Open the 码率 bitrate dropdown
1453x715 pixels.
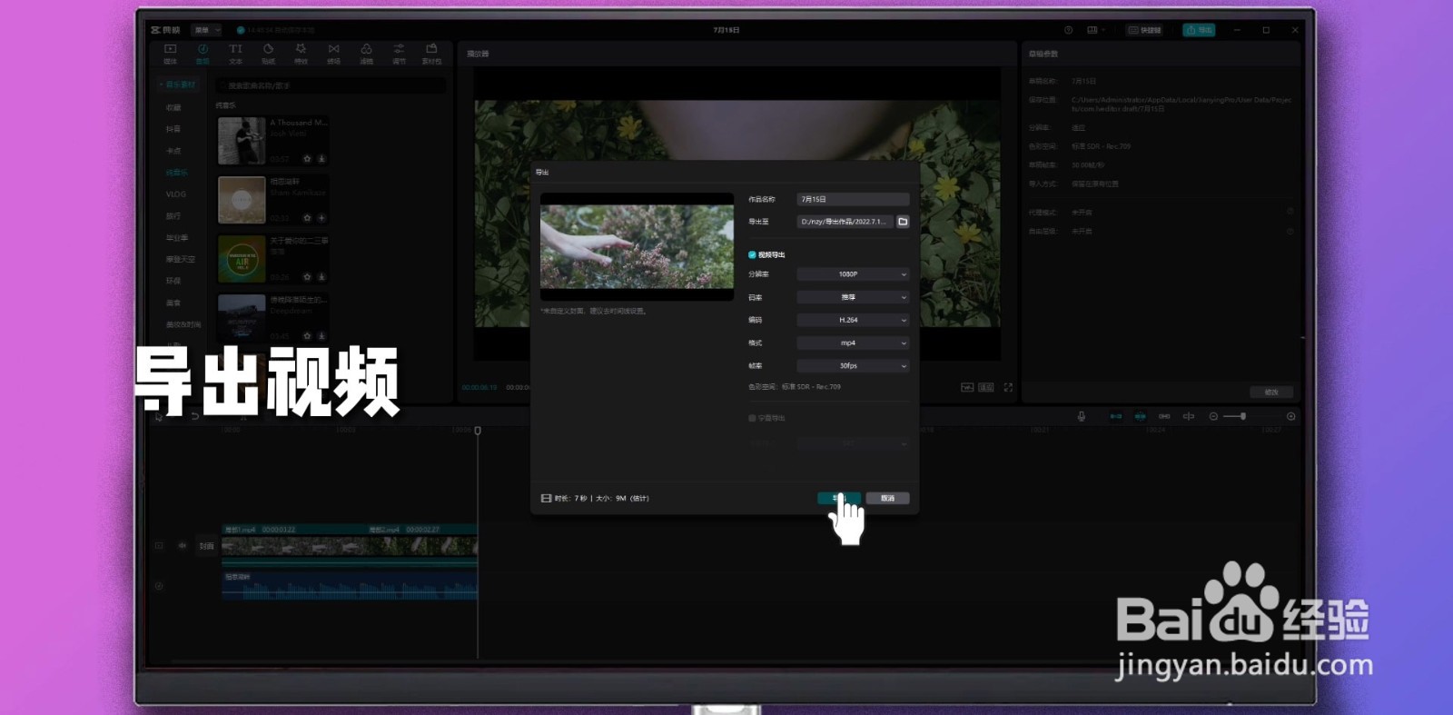(x=853, y=297)
